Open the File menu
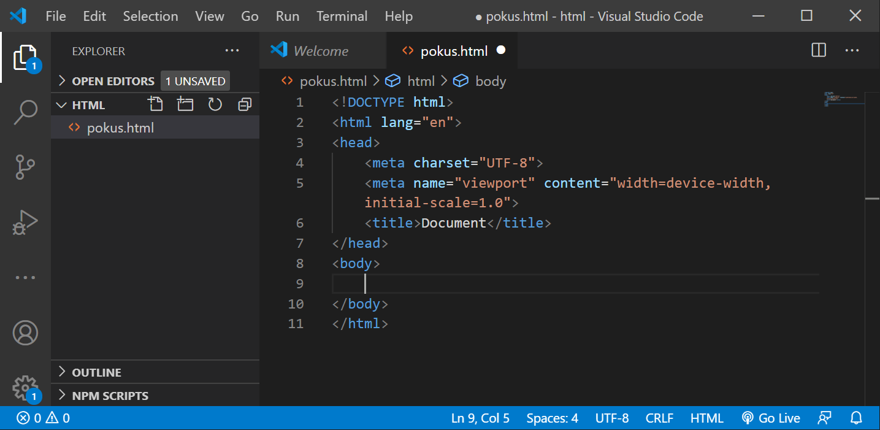880x430 pixels. (56, 17)
